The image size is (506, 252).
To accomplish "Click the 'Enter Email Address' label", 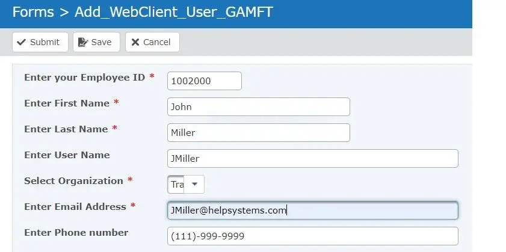I will [75, 207].
